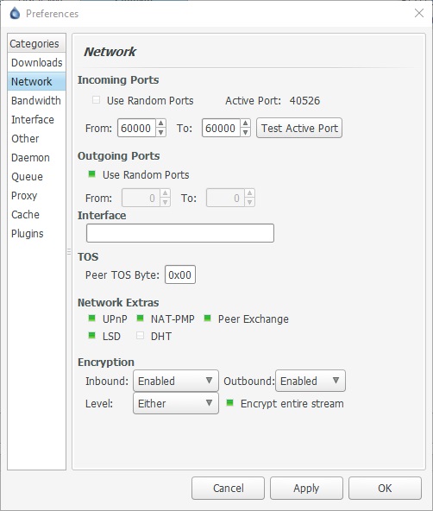
Task: Increase the incoming To port with up arrow
Action: click(x=245, y=123)
